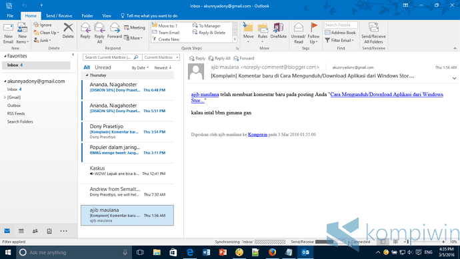
Task: Open the Current Mailbox scope dropdown
Action: tap(161, 57)
